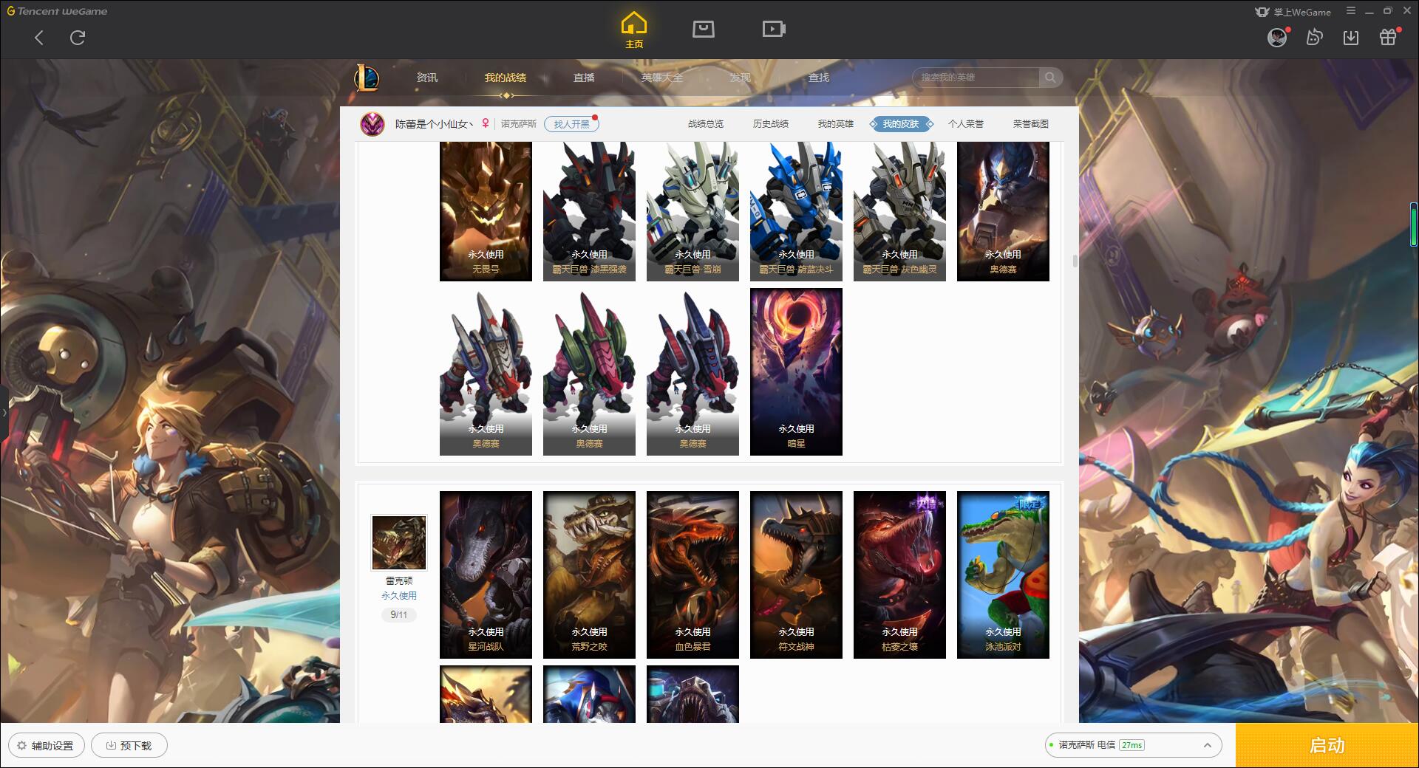Screen dimensions: 1419x768
Task: Click the League of Legends logo icon
Action: click(x=367, y=78)
